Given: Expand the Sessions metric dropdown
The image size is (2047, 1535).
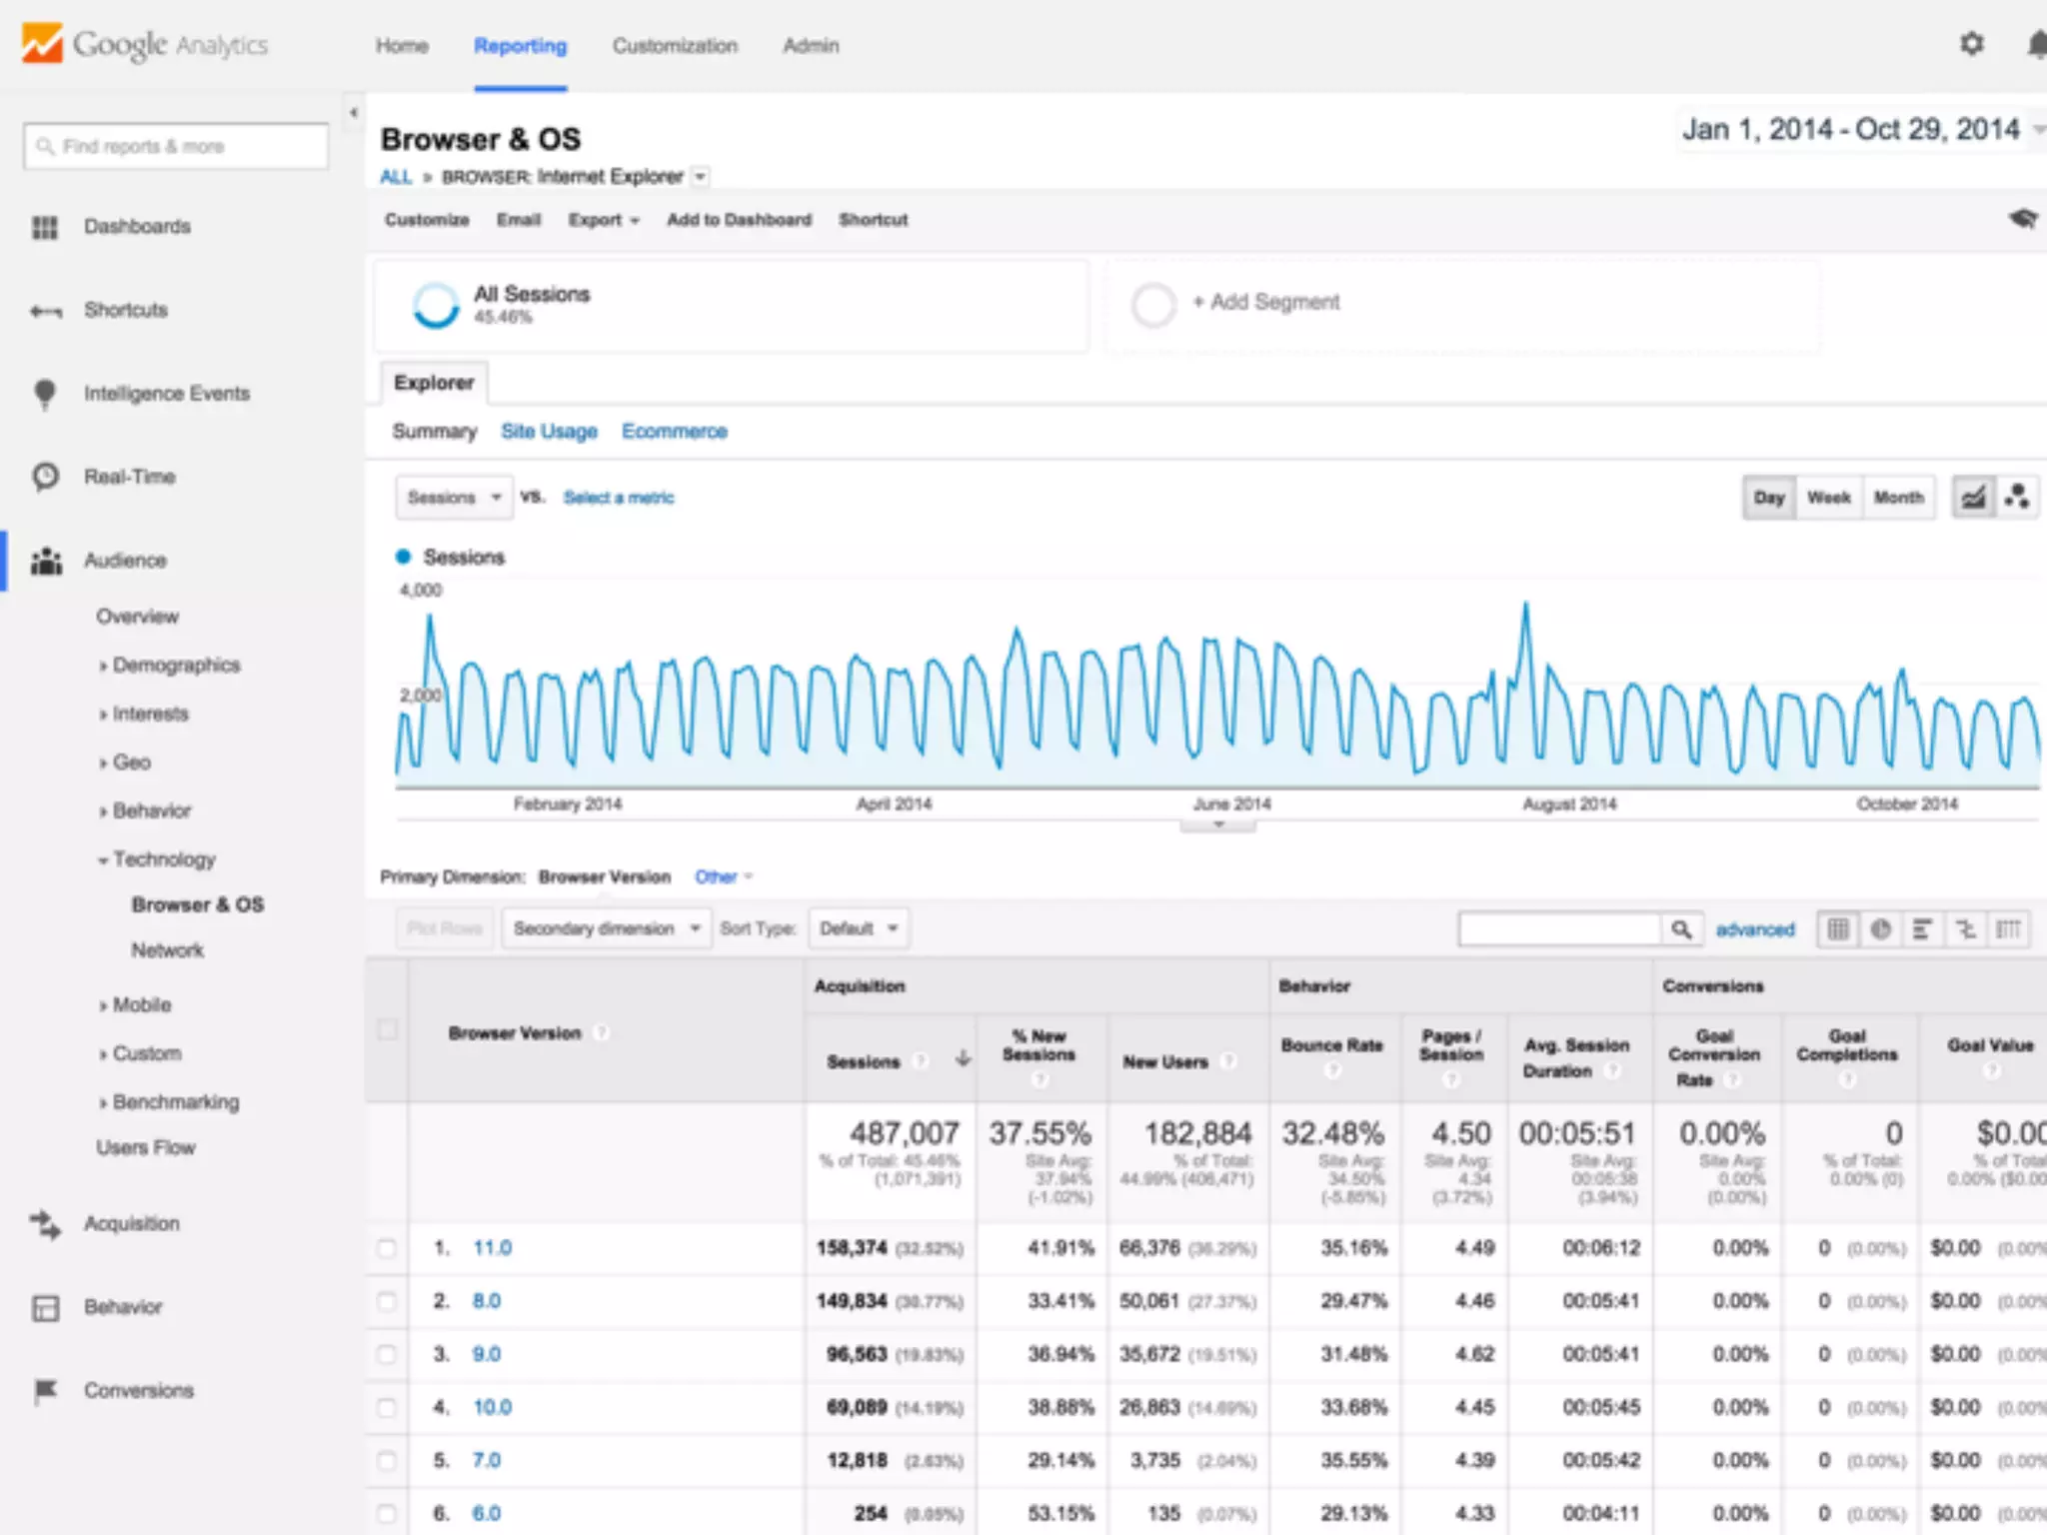Looking at the screenshot, I should pyautogui.click(x=454, y=497).
